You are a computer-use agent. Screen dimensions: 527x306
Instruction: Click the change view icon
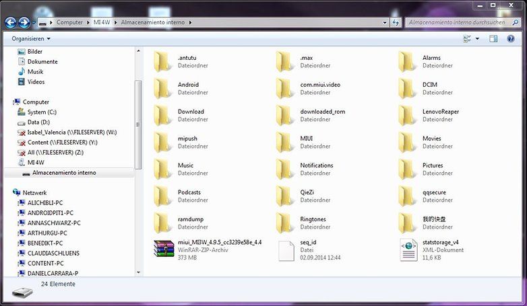pyautogui.click(x=467, y=38)
